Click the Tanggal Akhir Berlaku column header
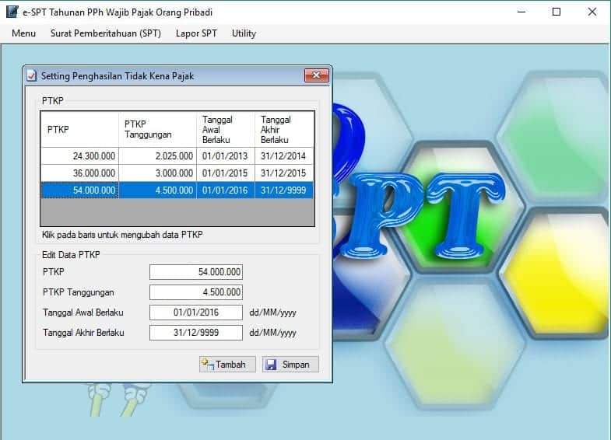 tap(284, 130)
